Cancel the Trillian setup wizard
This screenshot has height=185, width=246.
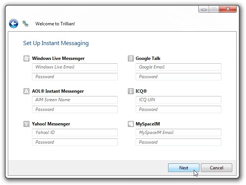[x=217, y=168]
